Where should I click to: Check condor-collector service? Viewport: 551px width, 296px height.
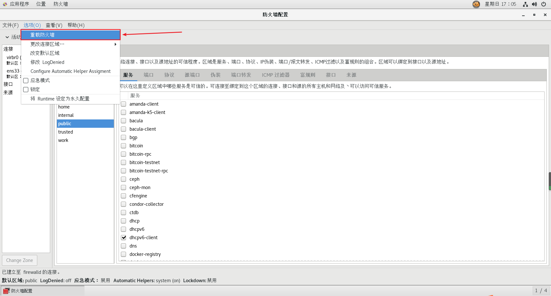coord(123,204)
